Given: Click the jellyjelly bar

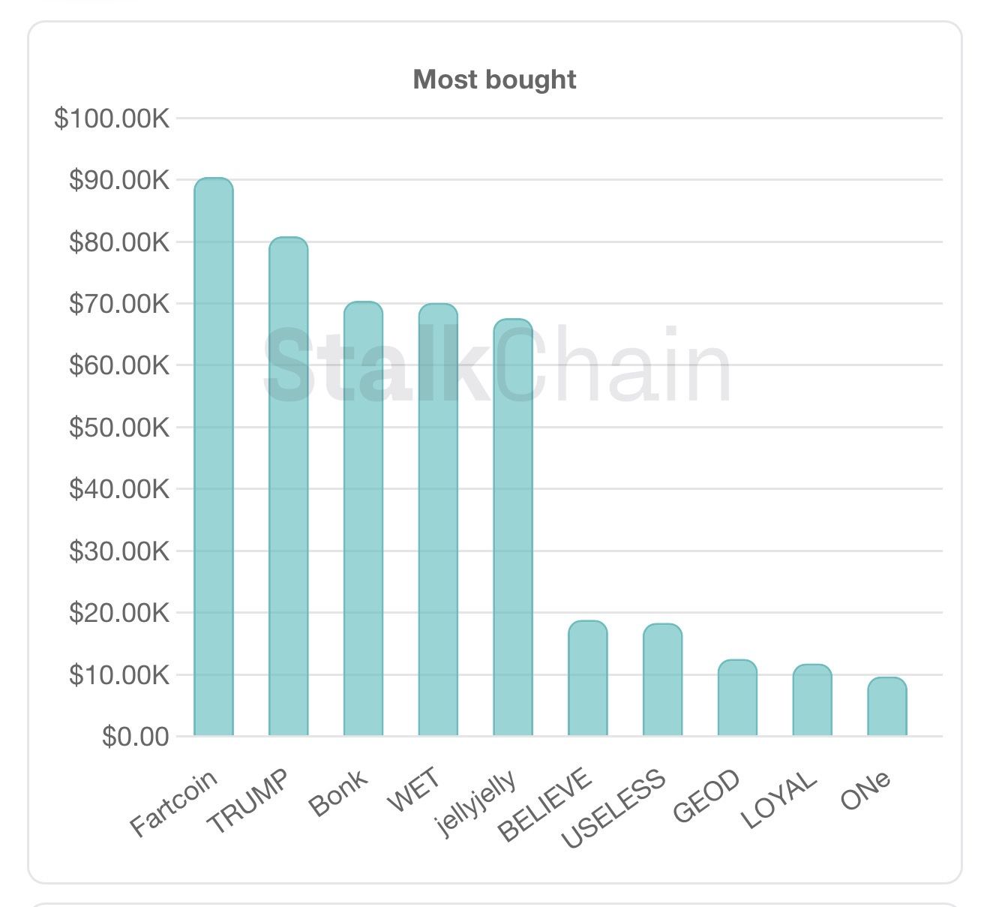Looking at the screenshot, I should (x=513, y=527).
